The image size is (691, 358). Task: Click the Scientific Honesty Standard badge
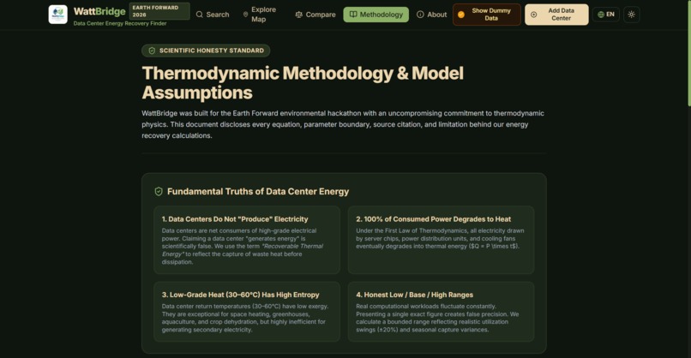[206, 51]
